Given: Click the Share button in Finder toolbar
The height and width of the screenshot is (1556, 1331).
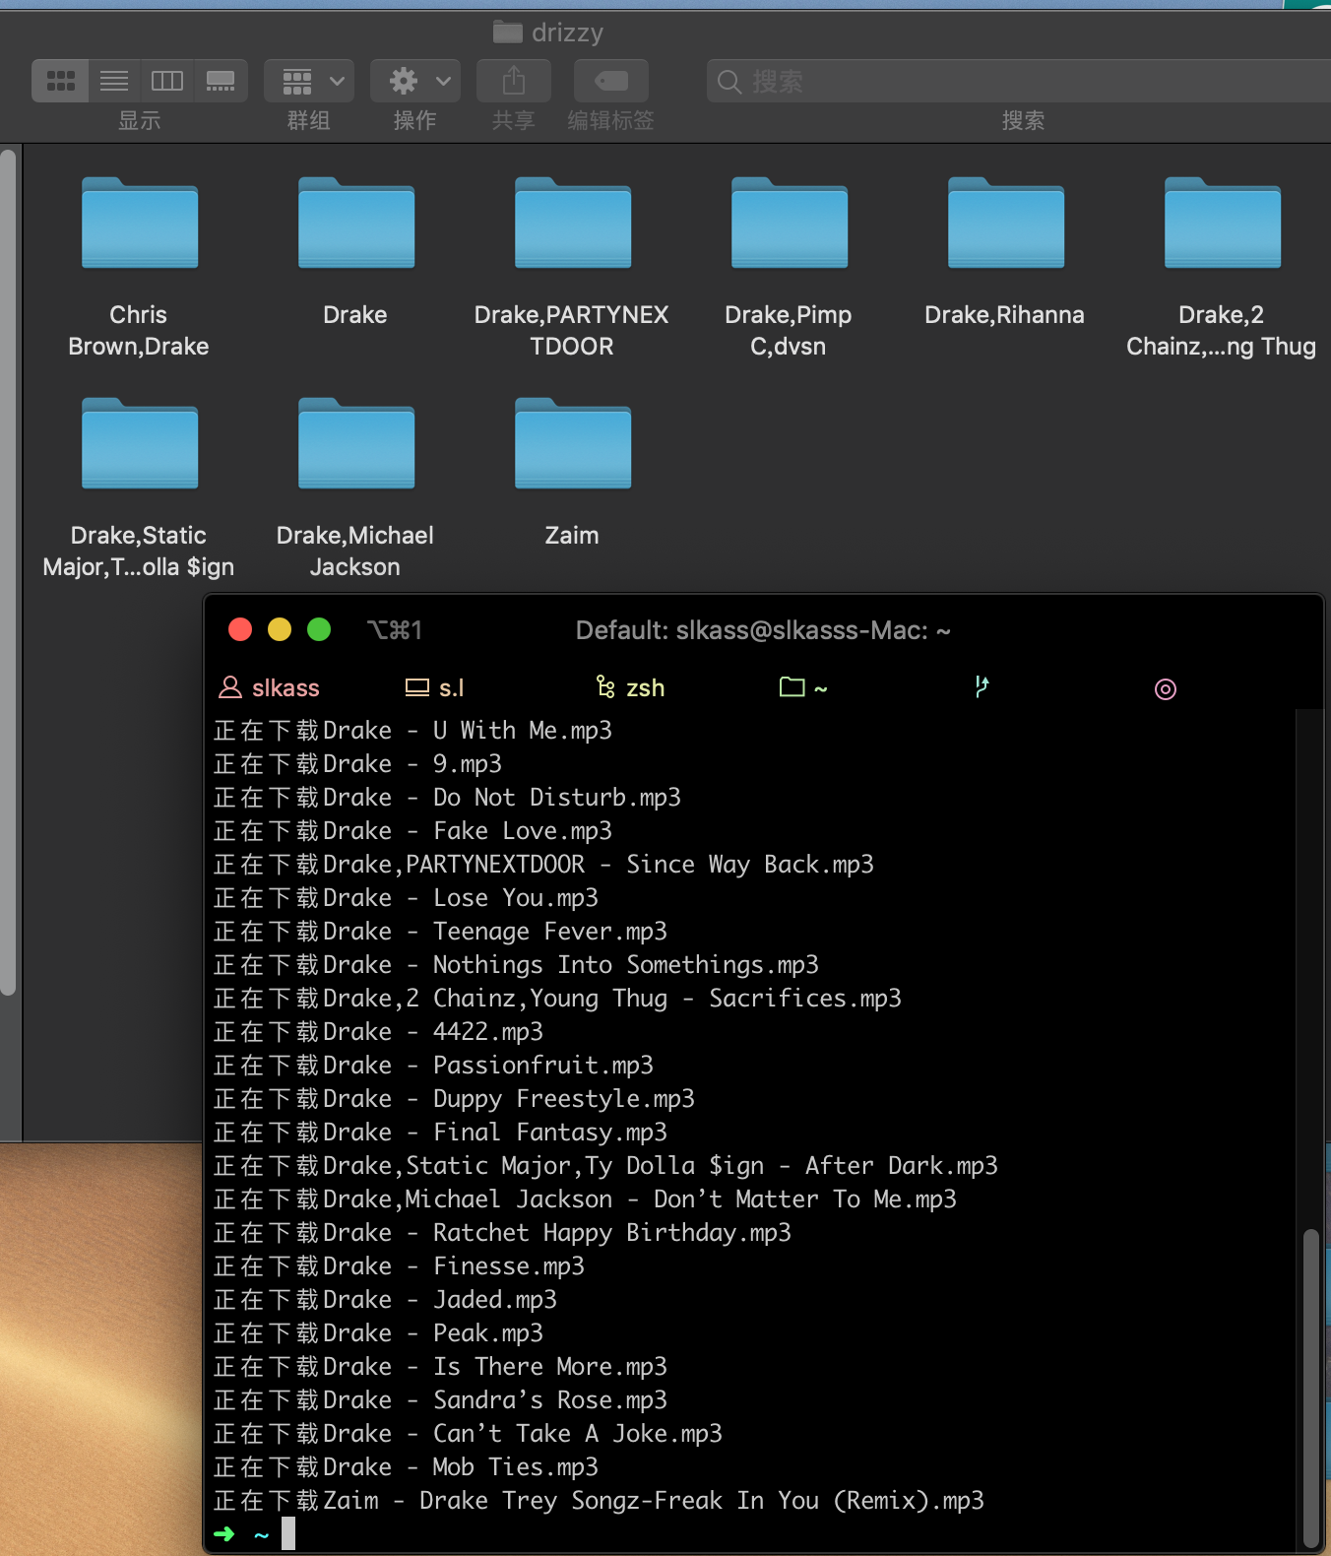Looking at the screenshot, I should pos(514,81).
